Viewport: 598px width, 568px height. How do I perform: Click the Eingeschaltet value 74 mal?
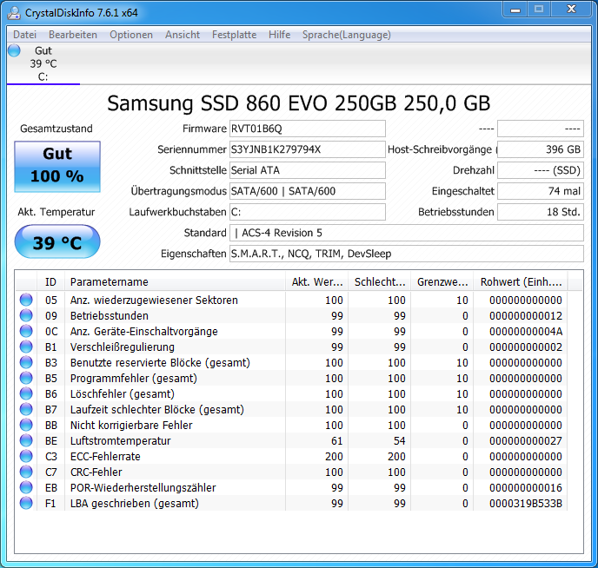[541, 191]
